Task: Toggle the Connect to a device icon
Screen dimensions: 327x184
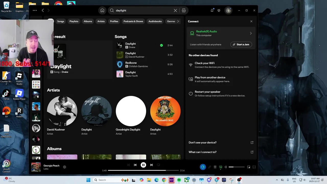Action: 220,167
